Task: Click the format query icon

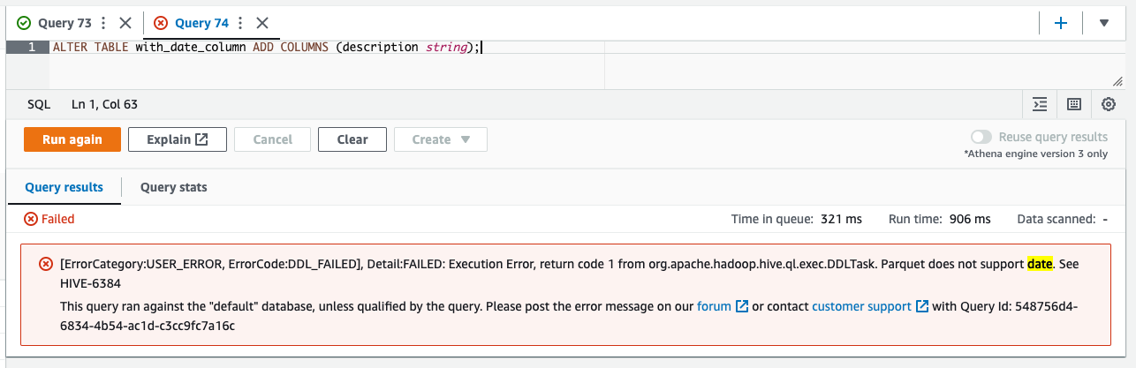Action: click(1041, 104)
